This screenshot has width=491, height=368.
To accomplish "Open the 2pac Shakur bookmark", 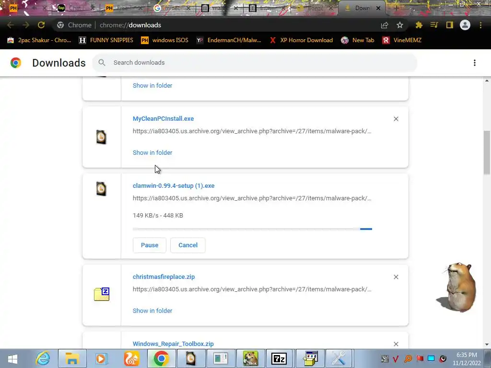I will [x=39, y=40].
